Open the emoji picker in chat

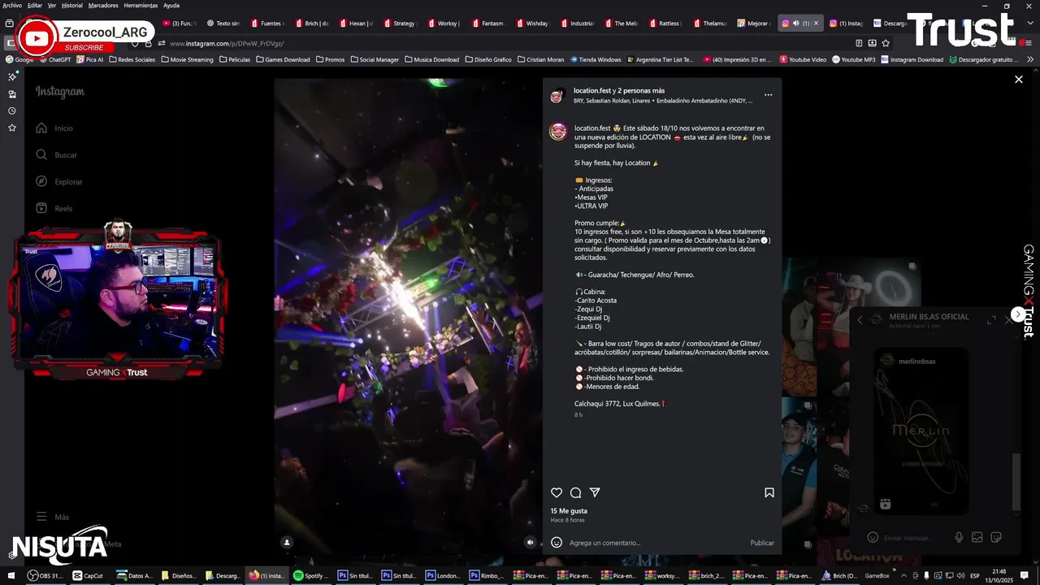pyautogui.click(x=873, y=537)
